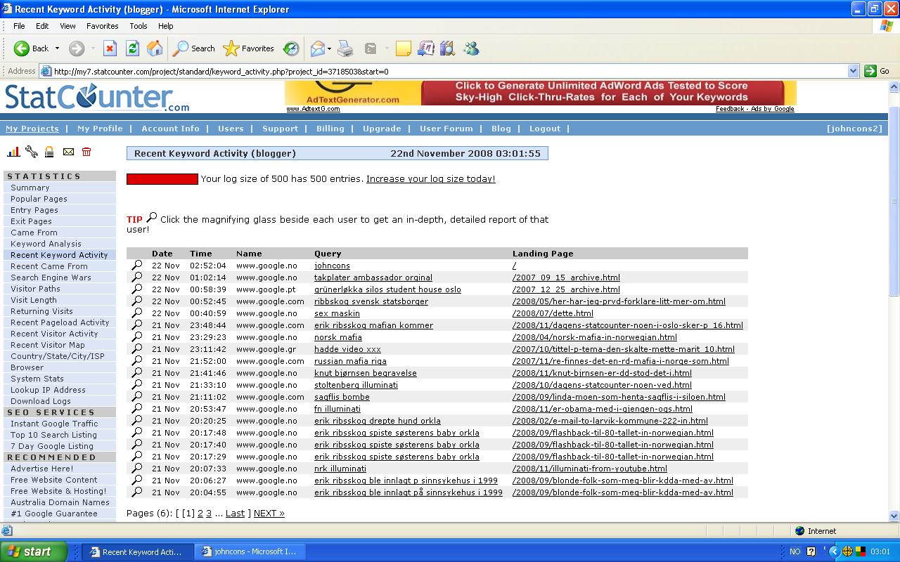This screenshot has width=900, height=562.
Task: Print the page with the printer icon
Action: (345, 48)
